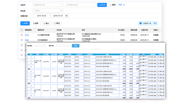Click start date 2019-10-02 field
184x103 pixels.
coord(41,16)
